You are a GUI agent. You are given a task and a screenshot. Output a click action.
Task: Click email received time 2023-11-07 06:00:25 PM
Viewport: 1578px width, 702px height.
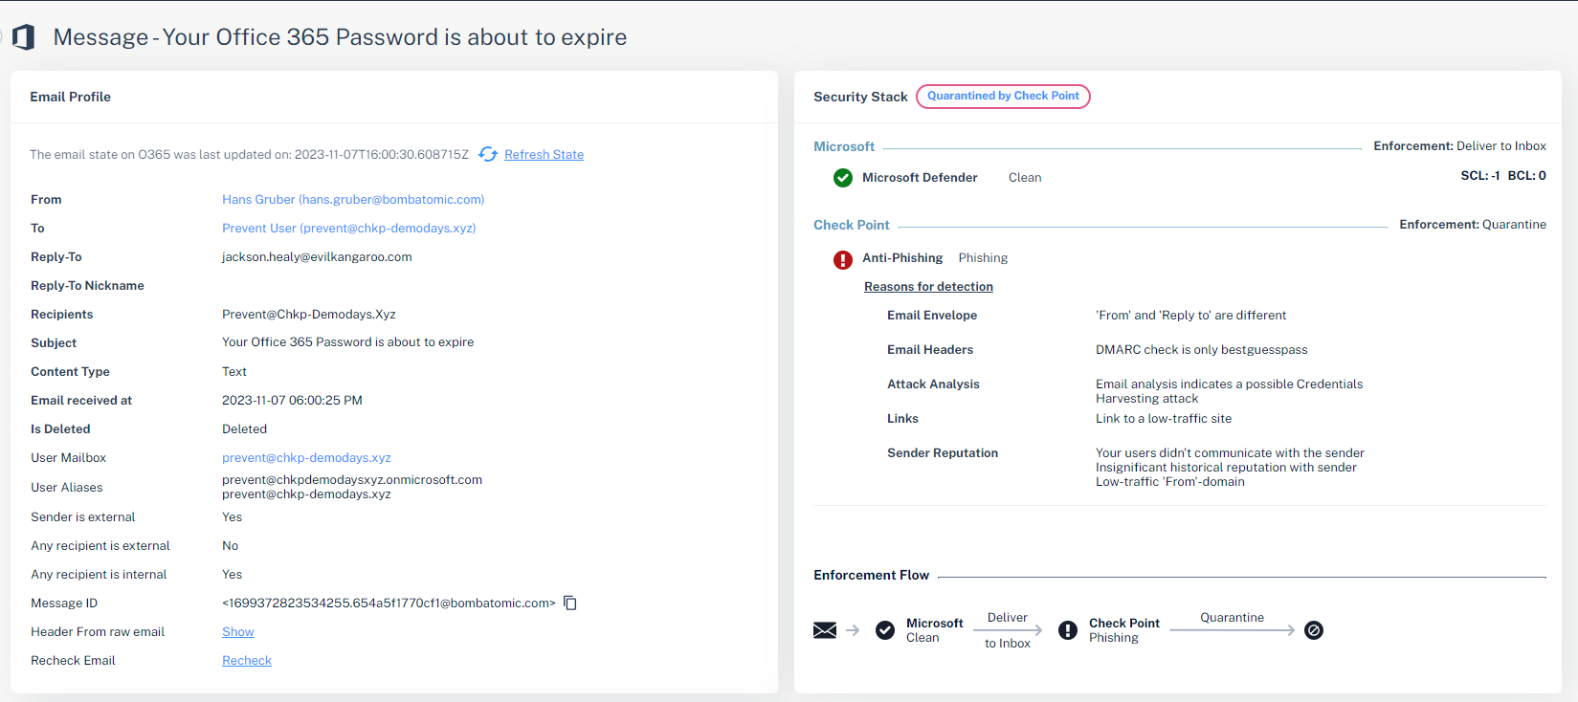[292, 401]
